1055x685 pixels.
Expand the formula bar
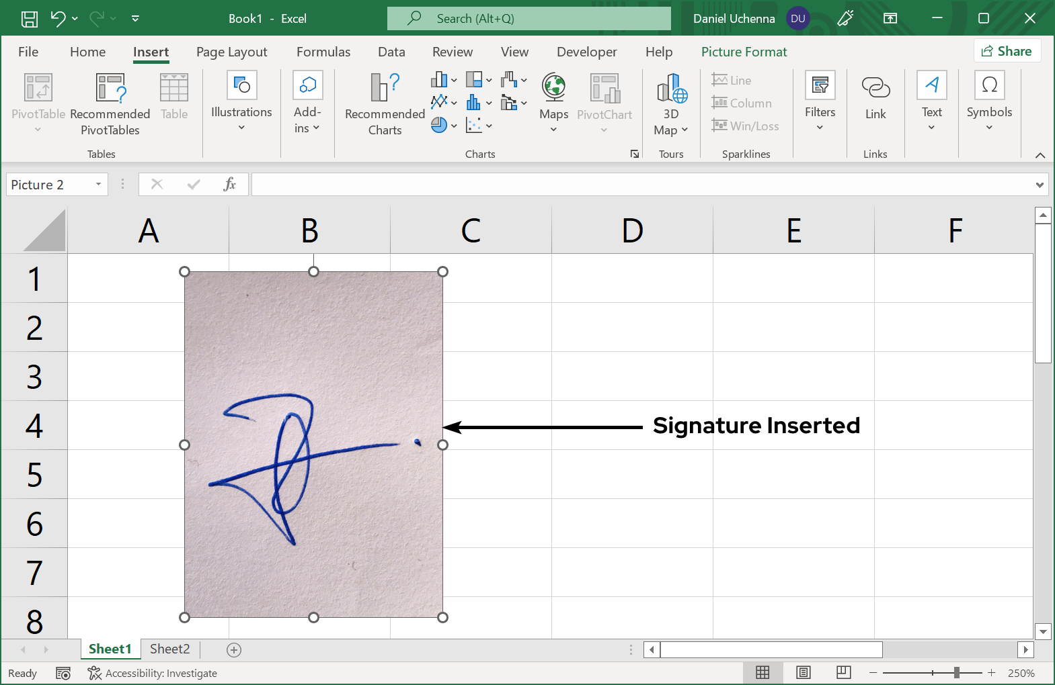point(1040,185)
